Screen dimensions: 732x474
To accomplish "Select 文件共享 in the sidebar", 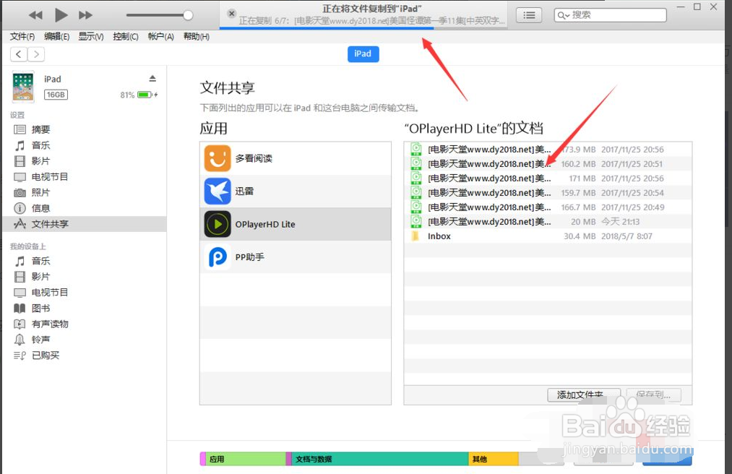I will pos(84,224).
